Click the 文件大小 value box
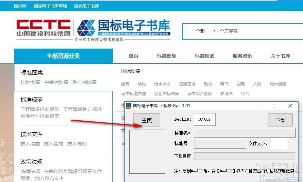This screenshot has width=303, height=182. [279, 143]
